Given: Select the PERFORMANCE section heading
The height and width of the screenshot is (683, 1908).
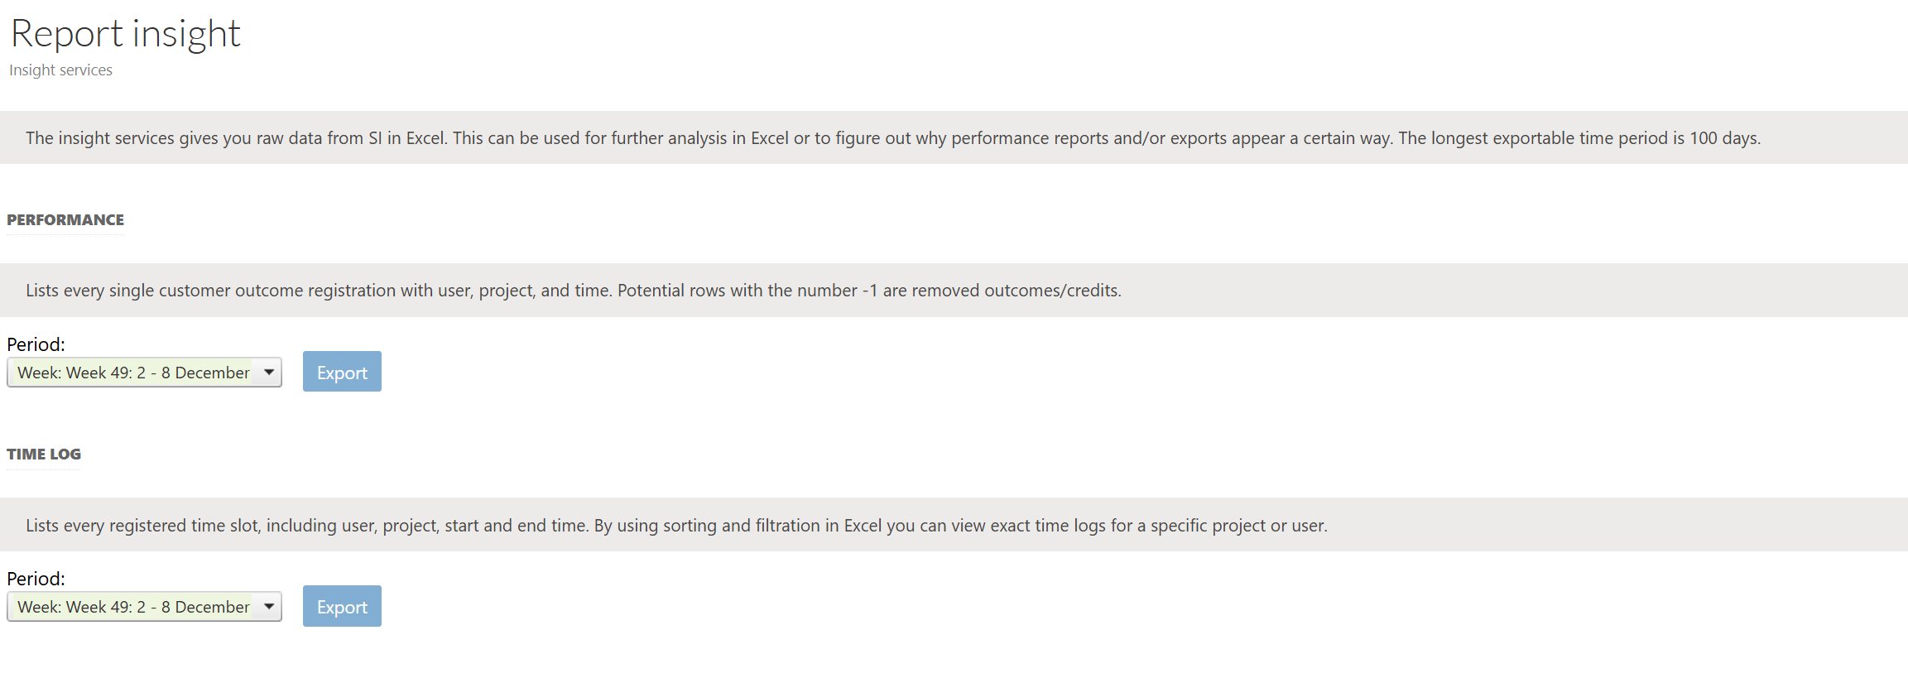Looking at the screenshot, I should point(65,220).
